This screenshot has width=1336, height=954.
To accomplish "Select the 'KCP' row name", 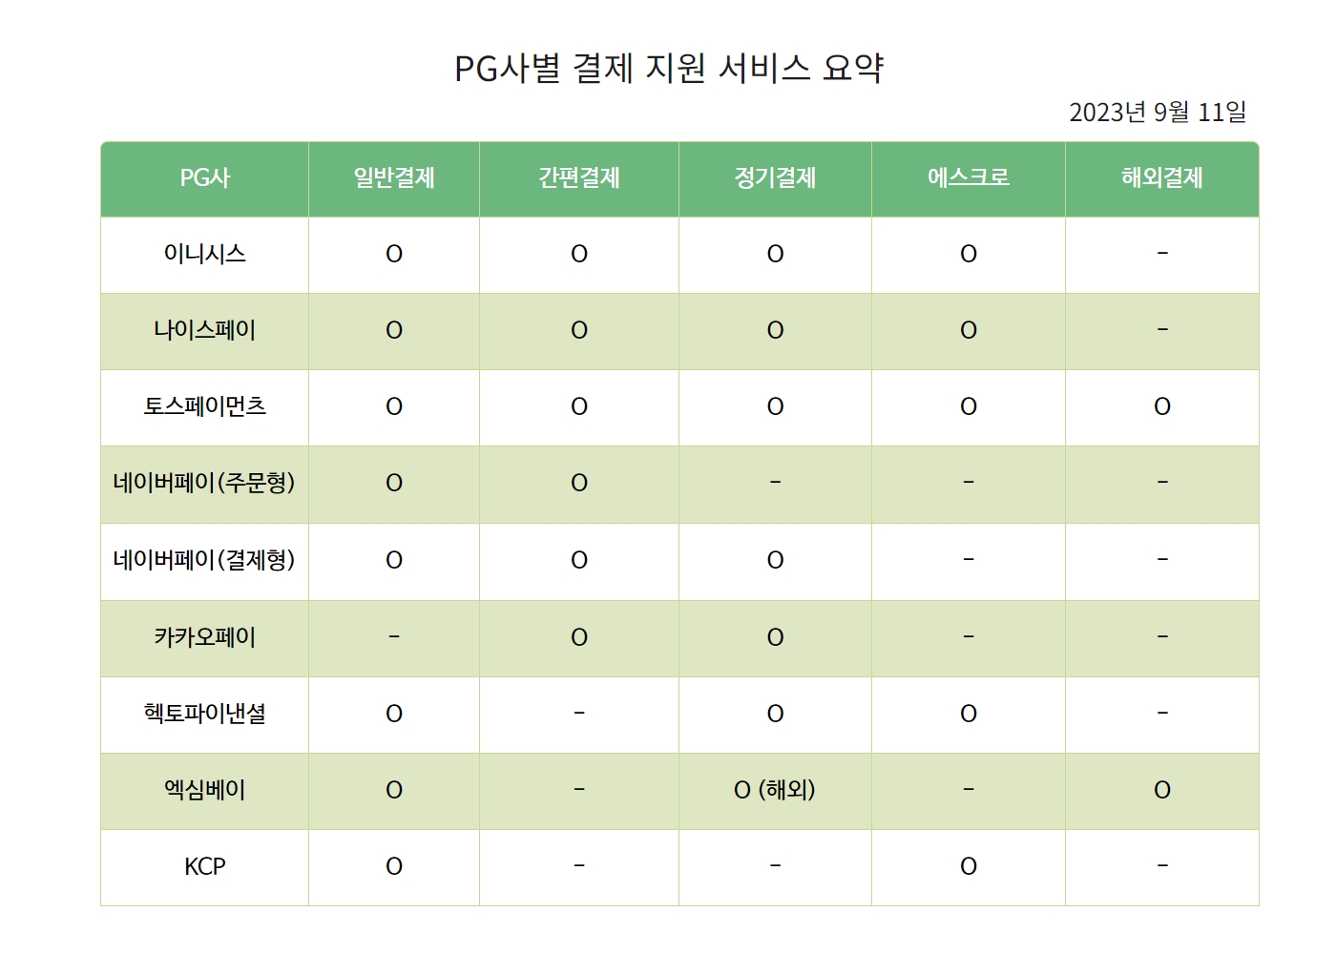I will coord(204,866).
